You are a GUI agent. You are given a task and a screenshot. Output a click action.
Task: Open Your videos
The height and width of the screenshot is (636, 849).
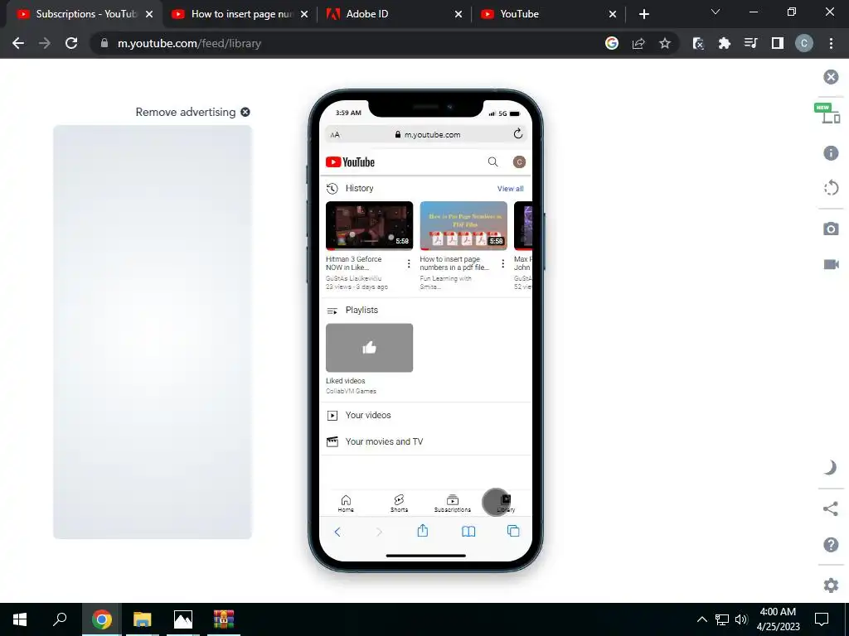click(426, 416)
